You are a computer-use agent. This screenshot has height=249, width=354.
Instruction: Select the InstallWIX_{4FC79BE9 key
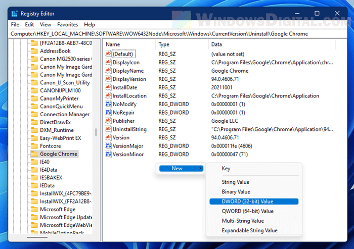[66, 193]
